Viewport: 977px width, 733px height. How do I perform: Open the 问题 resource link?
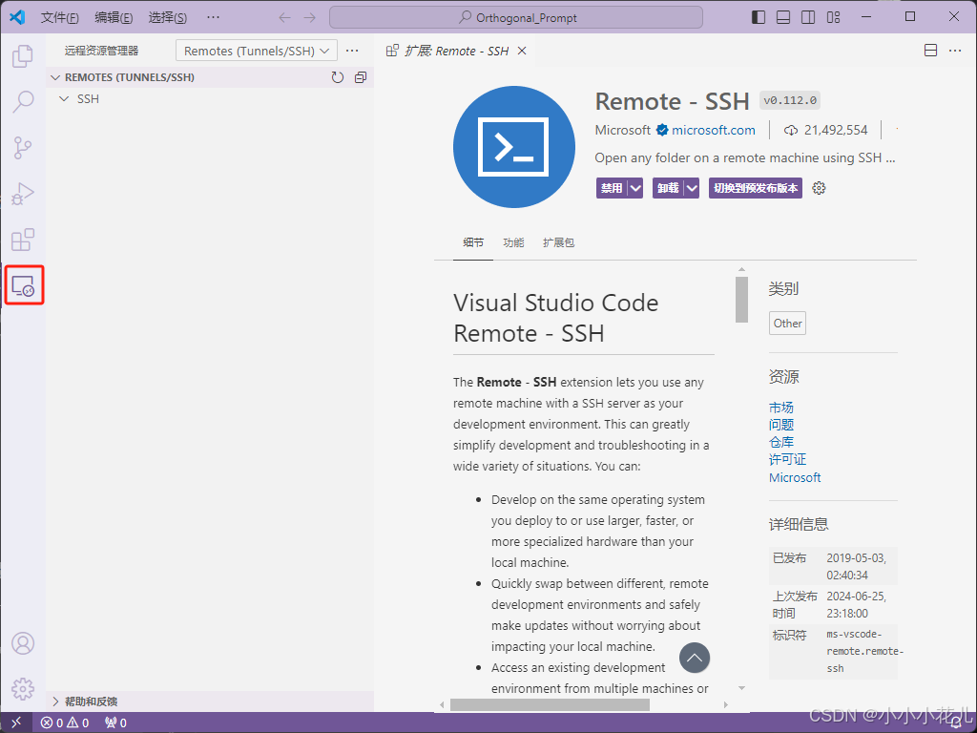780,425
